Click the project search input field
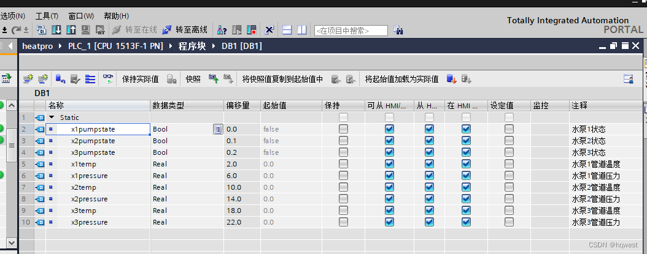The width and height of the screenshot is (647, 254). point(351,31)
